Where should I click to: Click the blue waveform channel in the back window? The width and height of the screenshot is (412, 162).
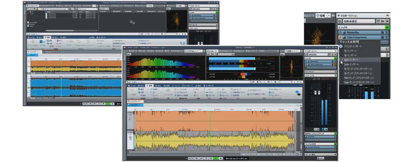tap(76, 86)
